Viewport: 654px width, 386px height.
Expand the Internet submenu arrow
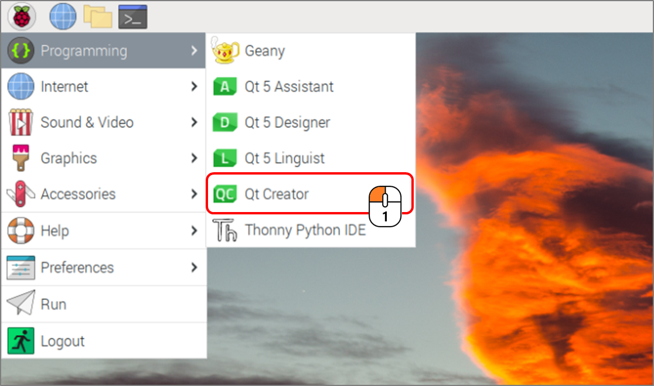point(194,86)
